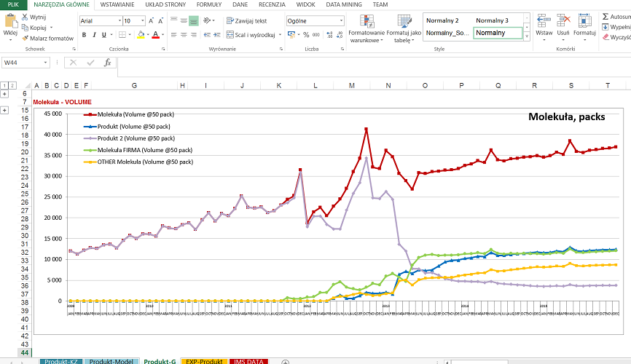Decrease decimal places
Viewport: 631px width, 364px height.
340,35
